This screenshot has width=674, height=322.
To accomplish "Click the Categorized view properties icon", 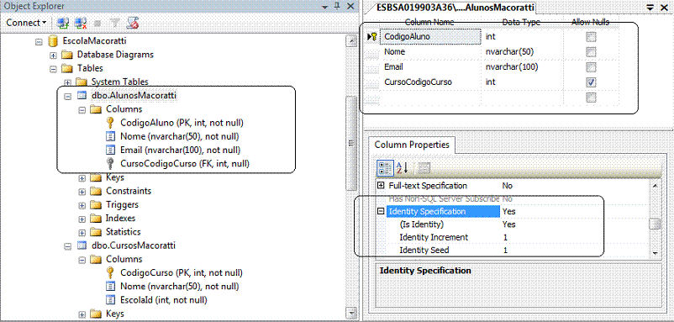I will (386, 167).
